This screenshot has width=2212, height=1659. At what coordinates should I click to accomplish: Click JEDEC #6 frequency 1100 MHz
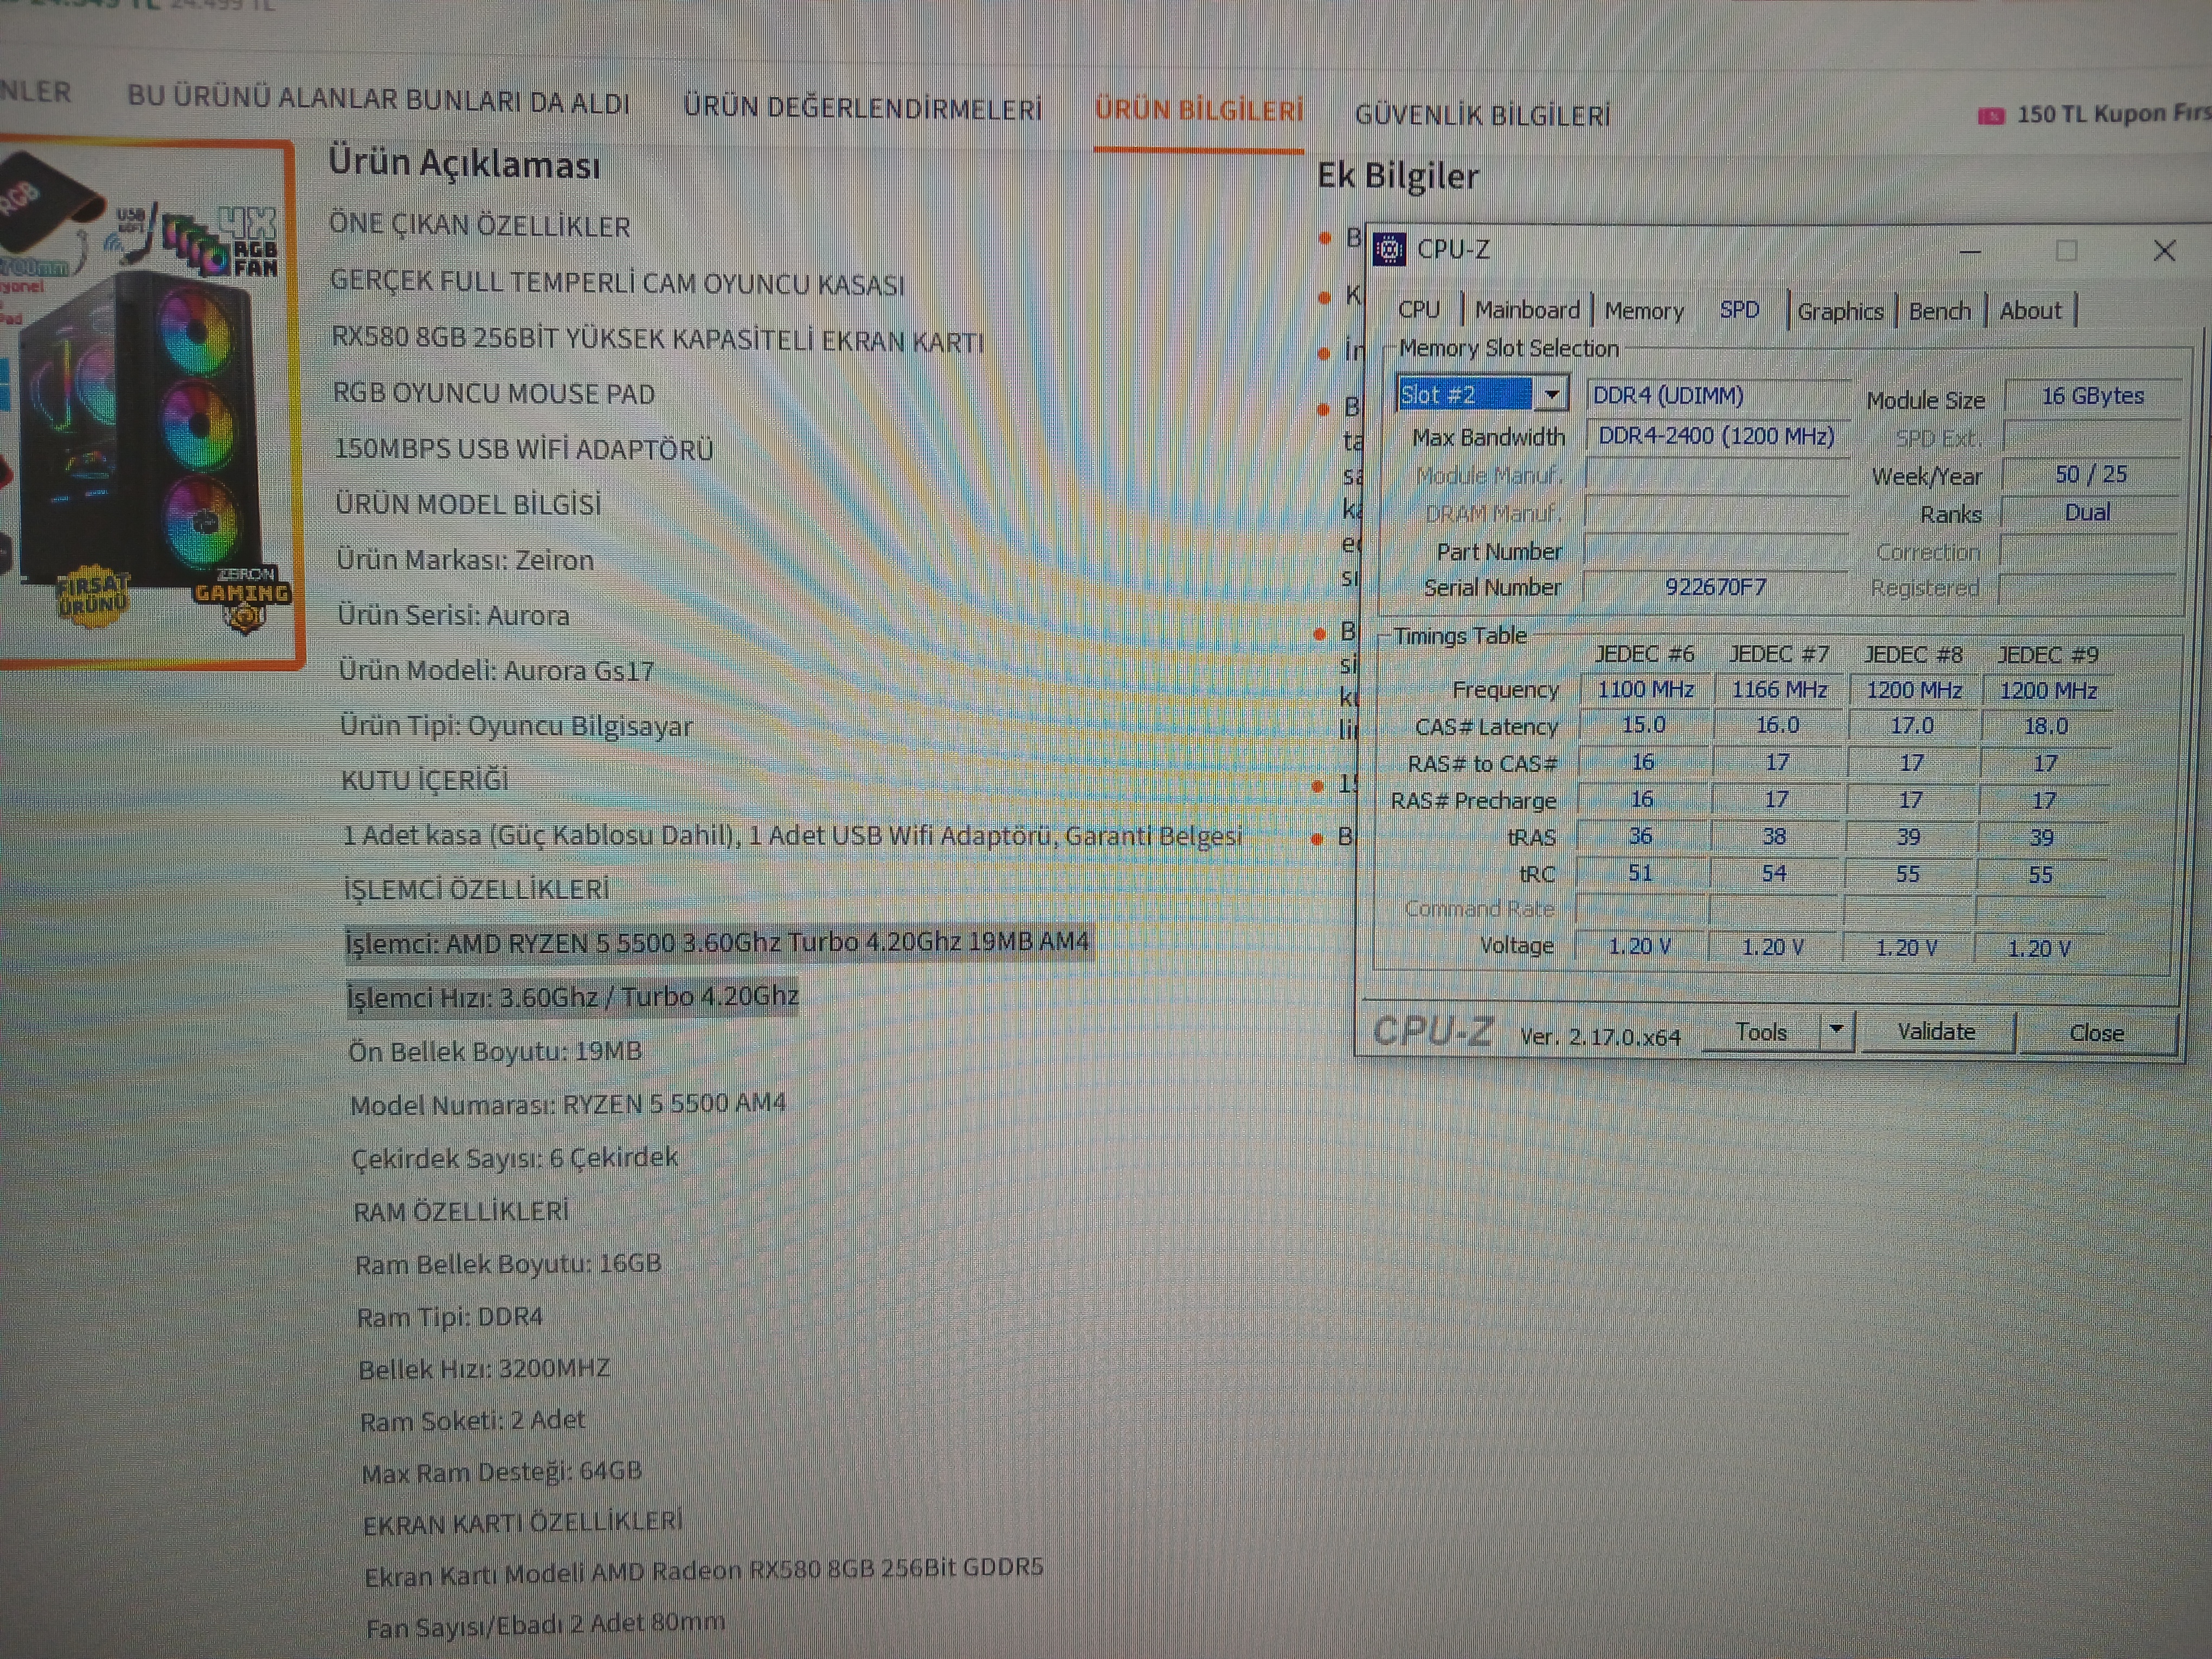tap(1645, 690)
